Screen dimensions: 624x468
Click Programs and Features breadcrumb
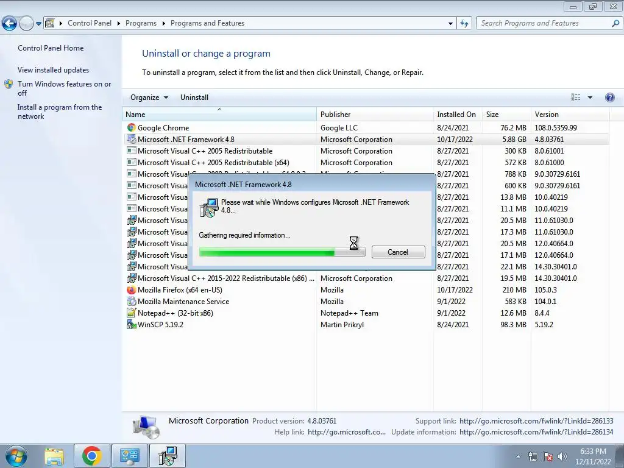click(x=207, y=23)
